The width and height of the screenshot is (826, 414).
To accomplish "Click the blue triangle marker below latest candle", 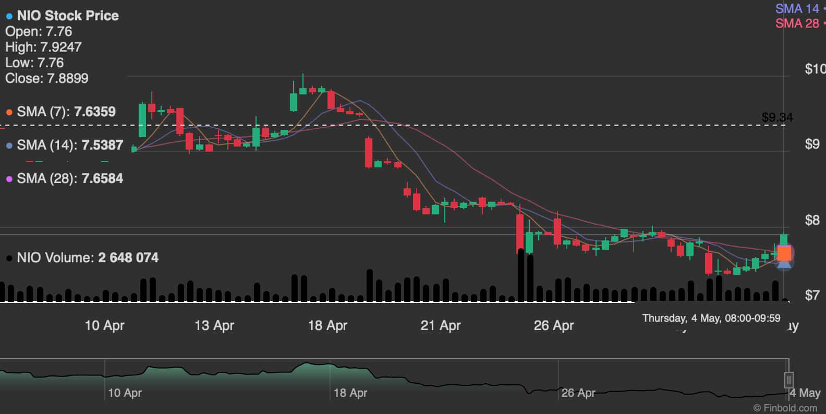I will pos(784,265).
